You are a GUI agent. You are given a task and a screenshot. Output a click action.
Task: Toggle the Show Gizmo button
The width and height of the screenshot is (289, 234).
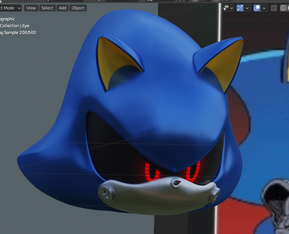point(240,8)
